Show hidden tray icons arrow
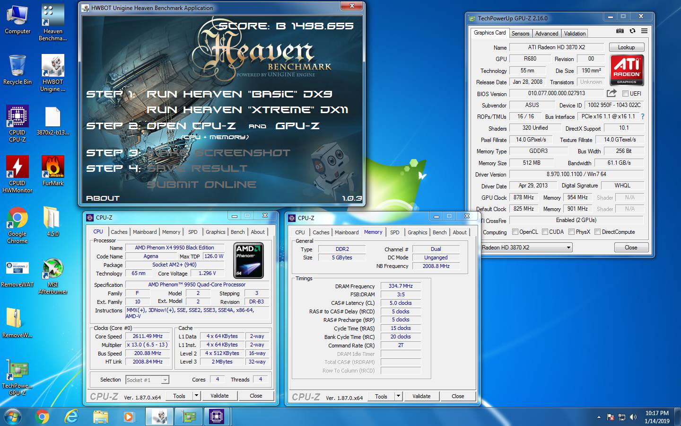Viewport: 681px width, 426px height. [x=599, y=417]
